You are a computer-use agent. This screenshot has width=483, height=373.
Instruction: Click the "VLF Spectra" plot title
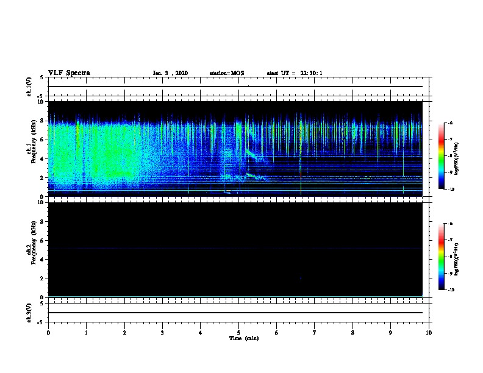69,73
